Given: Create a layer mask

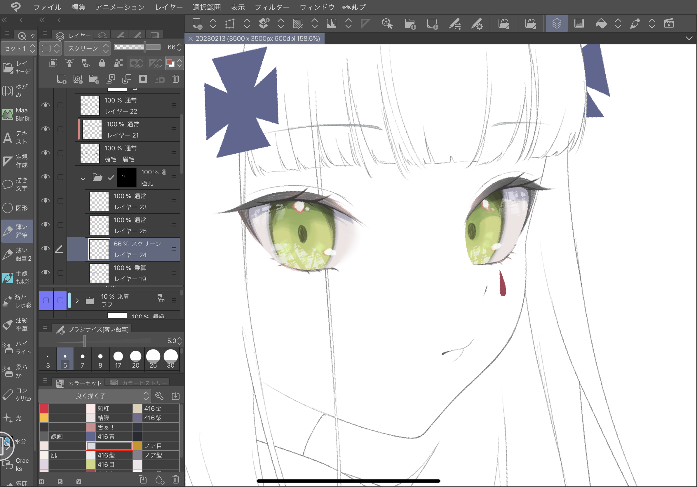Looking at the screenshot, I should coord(143,79).
